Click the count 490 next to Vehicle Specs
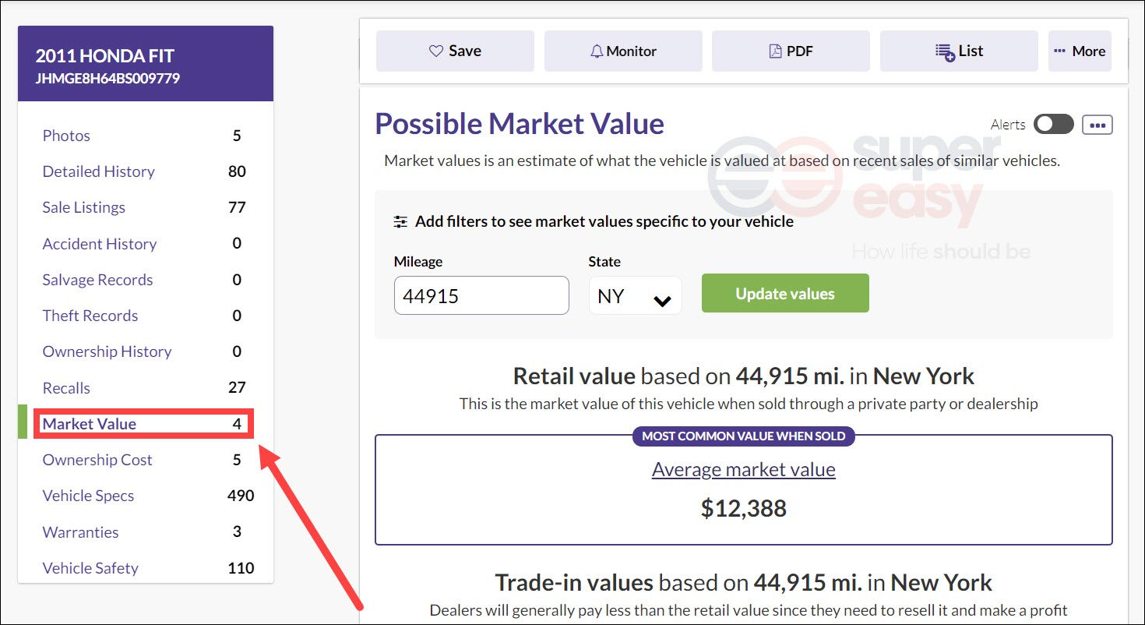This screenshot has height=625, width=1145. point(241,496)
